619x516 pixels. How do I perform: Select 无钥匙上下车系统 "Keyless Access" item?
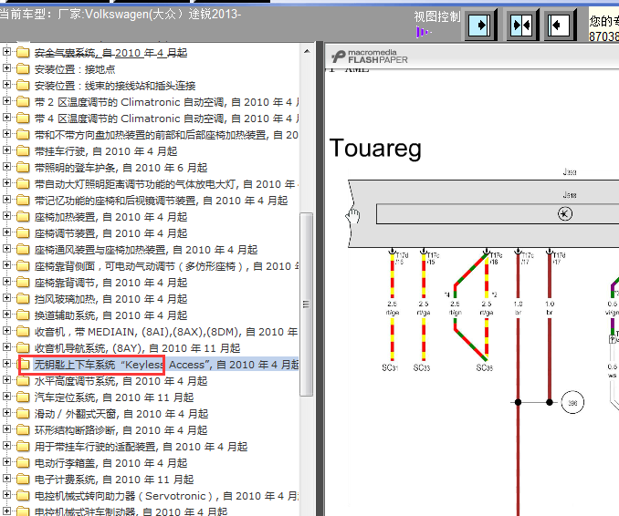tap(166, 365)
